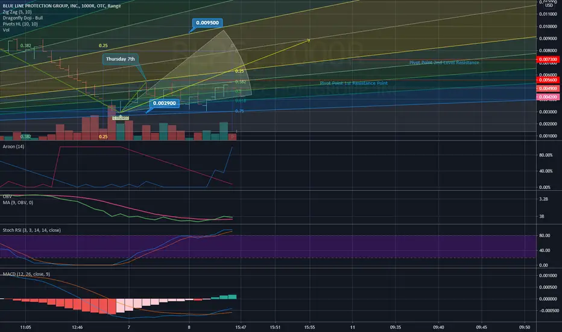562x332 pixels.
Task: Click the 80.00 value on Stoch RSI scale
Action: pos(544,235)
